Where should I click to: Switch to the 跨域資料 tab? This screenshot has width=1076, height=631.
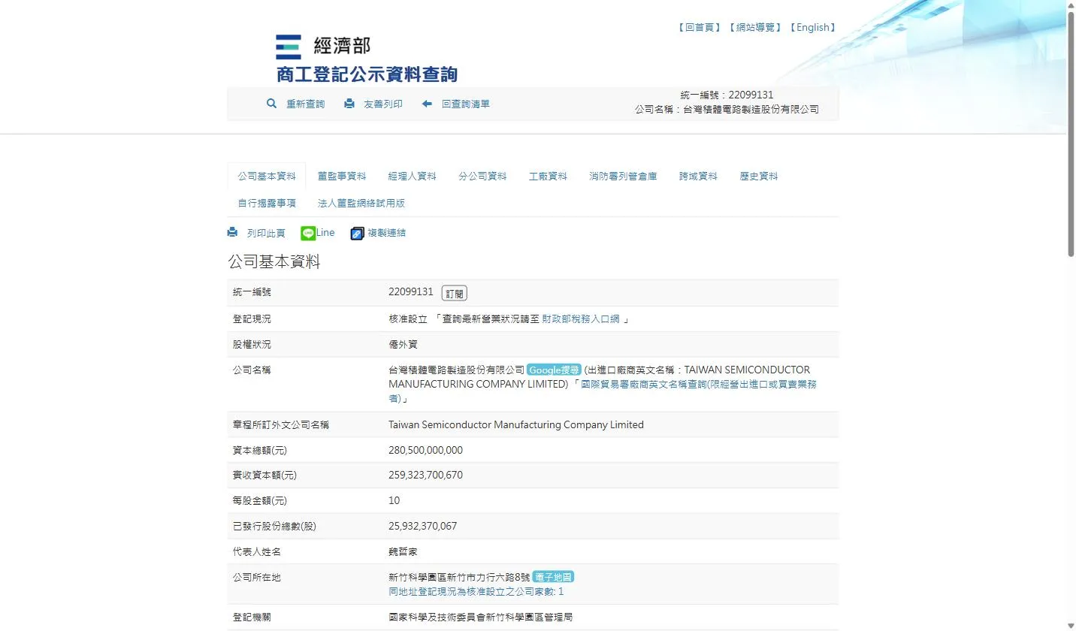698,177
